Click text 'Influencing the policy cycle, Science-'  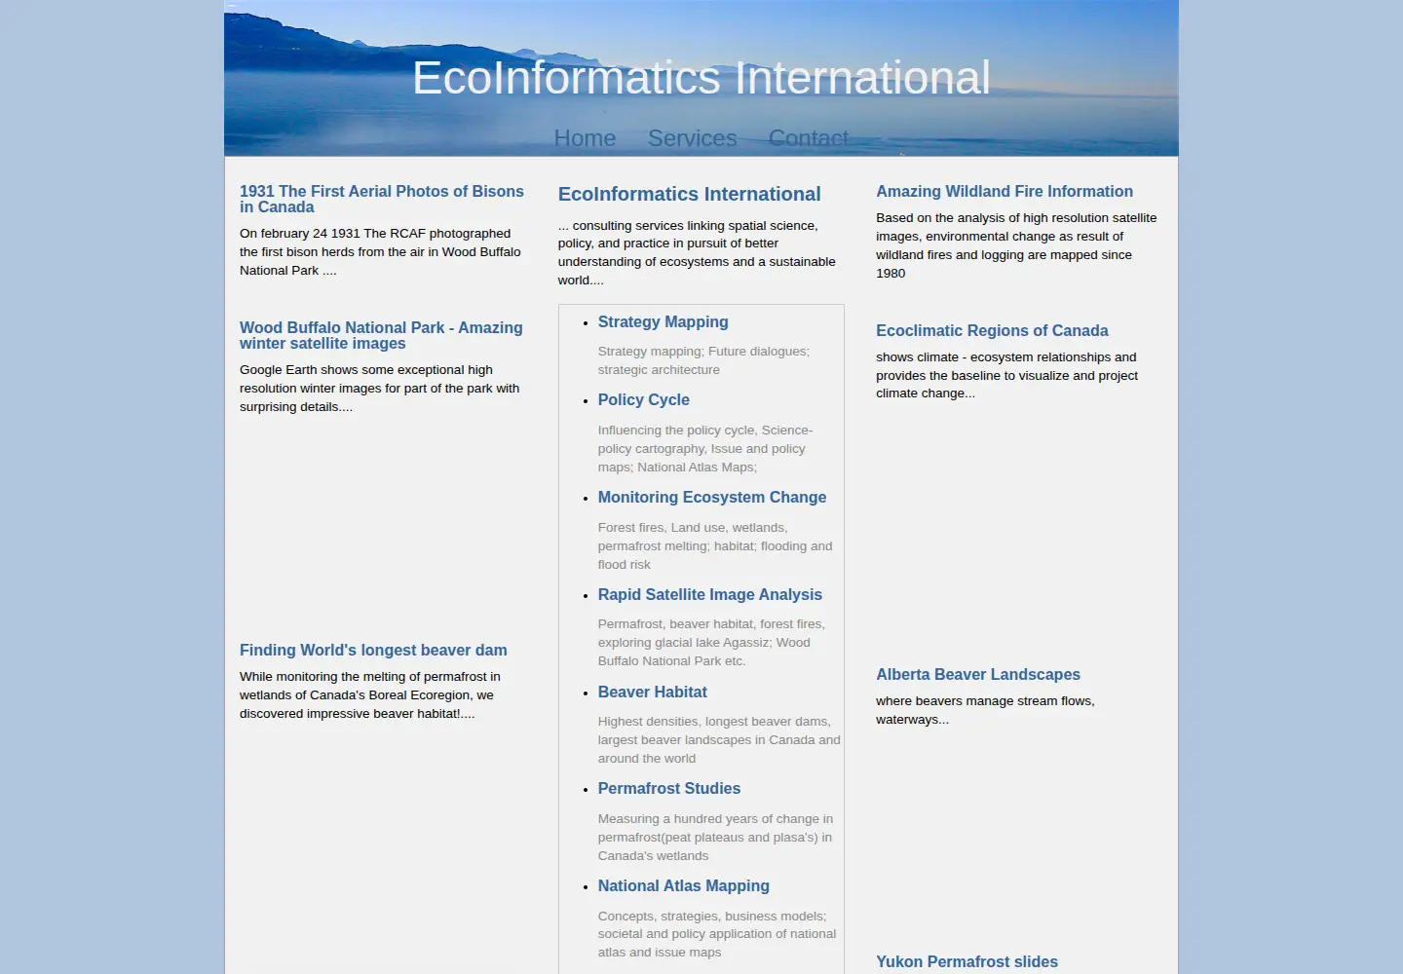click(x=705, y=431)
